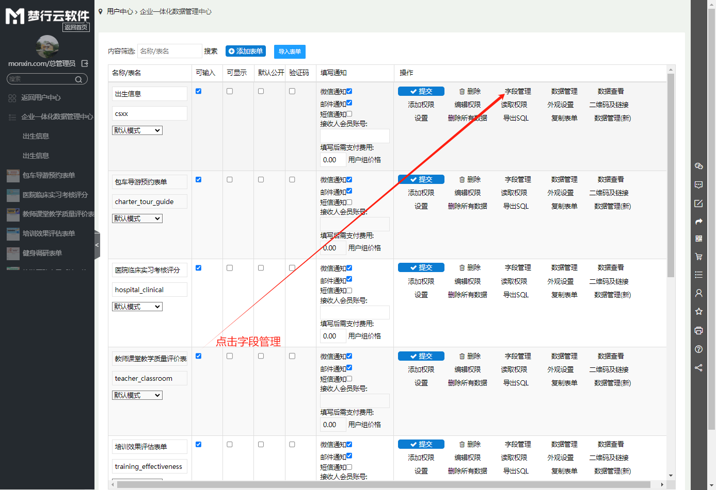Open the user profile icon in right sidebar
This screenshot has width=716, height=490.
pyautogui.click(x=698, y=293)
